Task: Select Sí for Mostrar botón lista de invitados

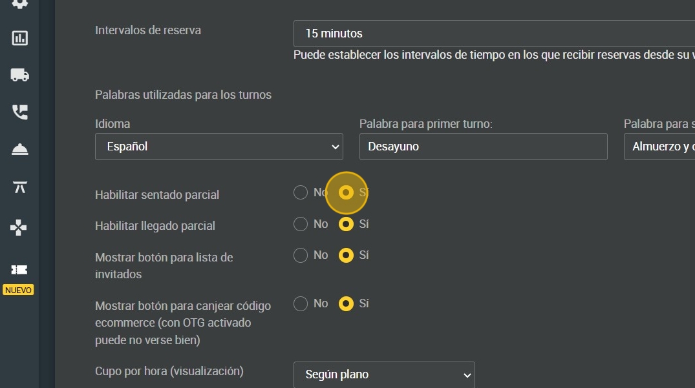Action: pyautogui.click(x=346, y=255)
